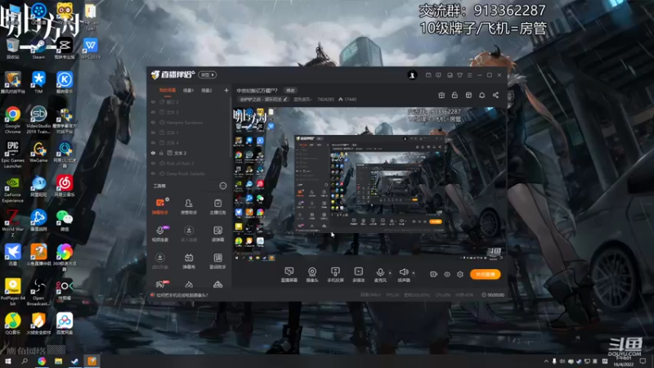The width and height of the screenshot is (654, 368).
Task: Open the hamburger menu in title bar
Action: [469, 75]
